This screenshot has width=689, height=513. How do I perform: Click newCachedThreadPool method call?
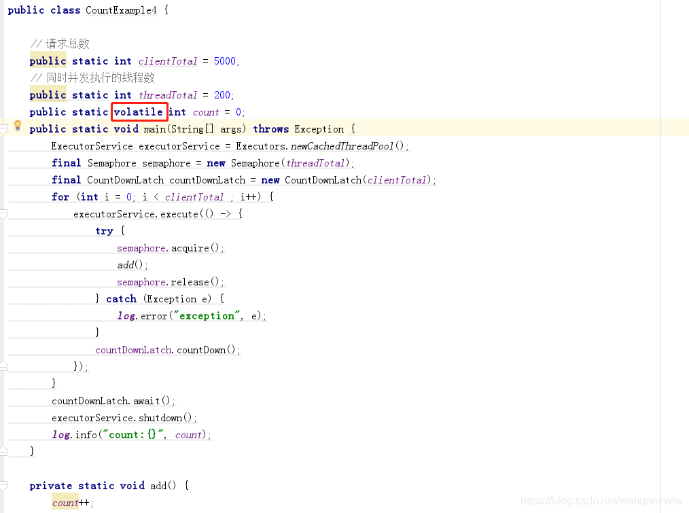pos(342,146)
